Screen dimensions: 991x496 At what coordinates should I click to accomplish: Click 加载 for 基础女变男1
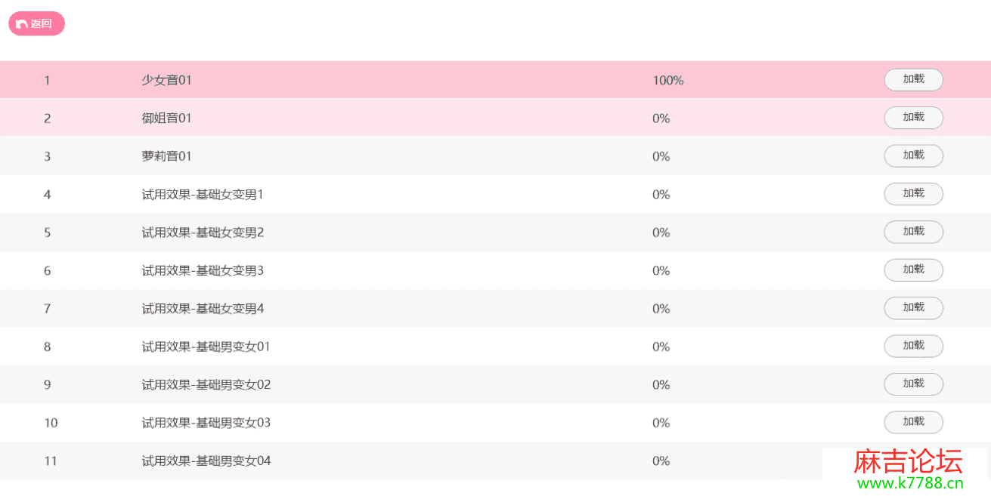pos(913,194)
